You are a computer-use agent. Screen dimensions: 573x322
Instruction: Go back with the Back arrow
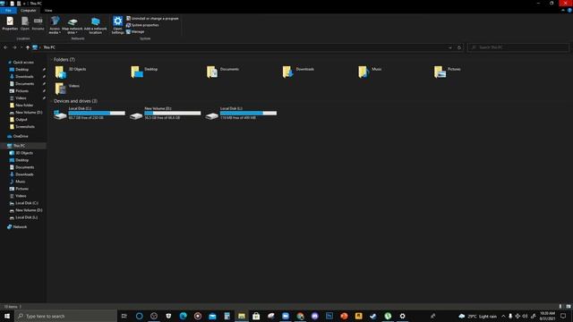pyautogui.click(x=5, y=47)
